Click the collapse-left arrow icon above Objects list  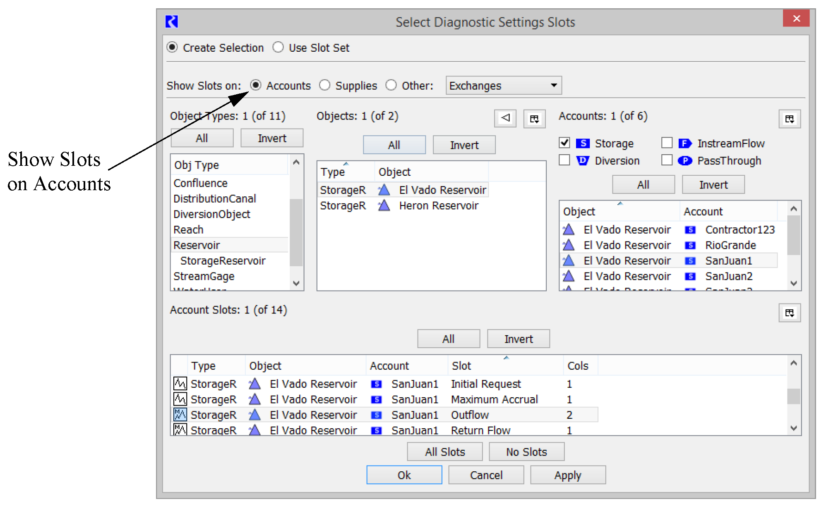point(505,118)
